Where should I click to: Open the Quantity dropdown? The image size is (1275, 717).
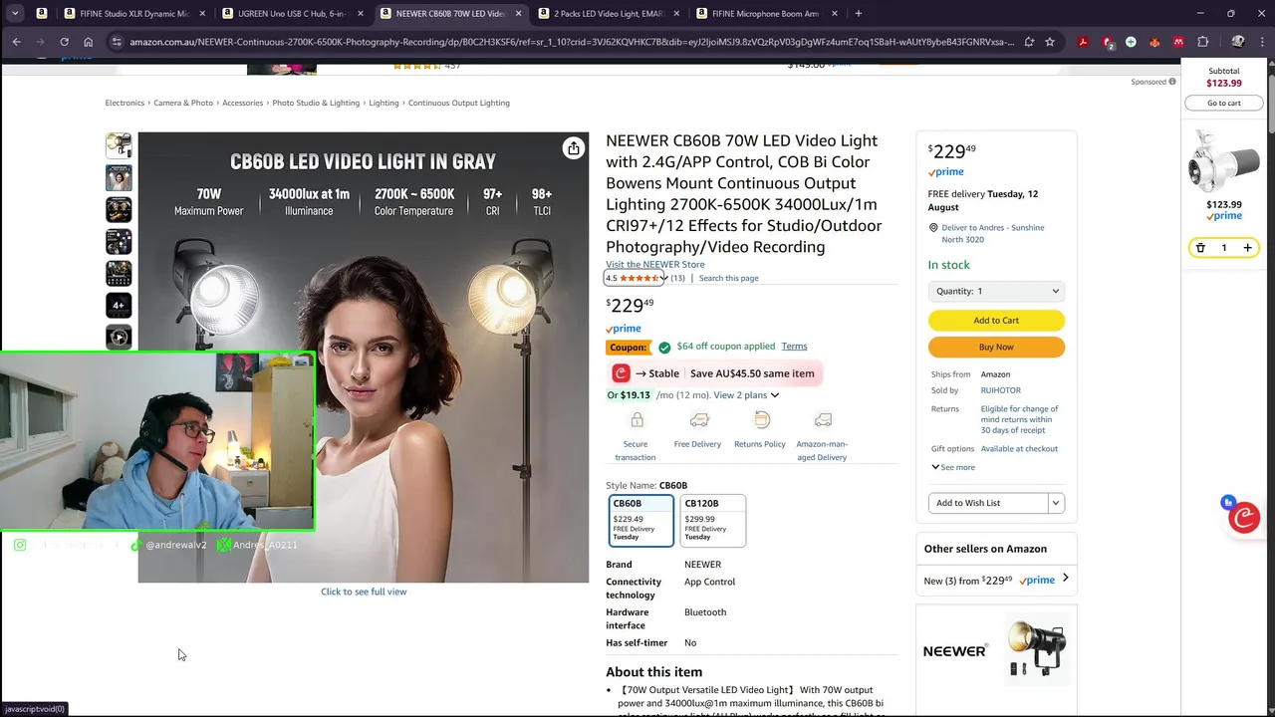[x=996, y=291]
